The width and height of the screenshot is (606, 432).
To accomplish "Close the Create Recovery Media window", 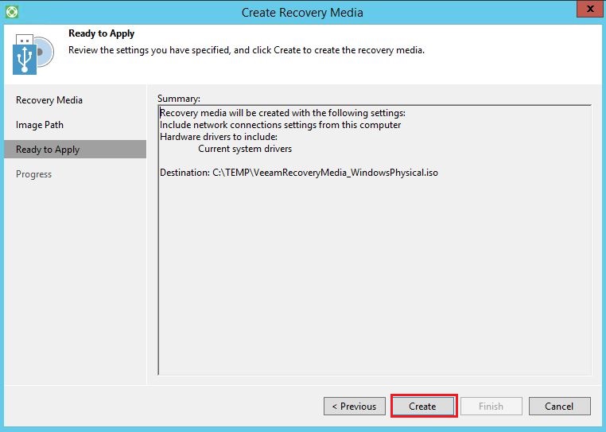I will [589, 9].
